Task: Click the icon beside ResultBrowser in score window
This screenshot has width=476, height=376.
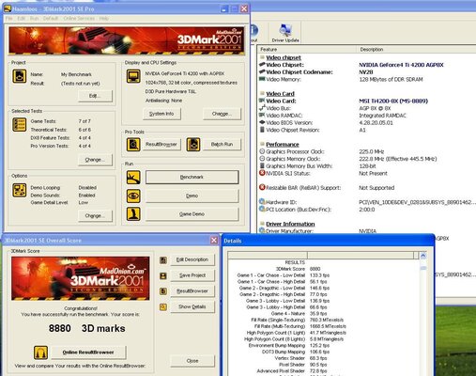Action: point(163,291)
